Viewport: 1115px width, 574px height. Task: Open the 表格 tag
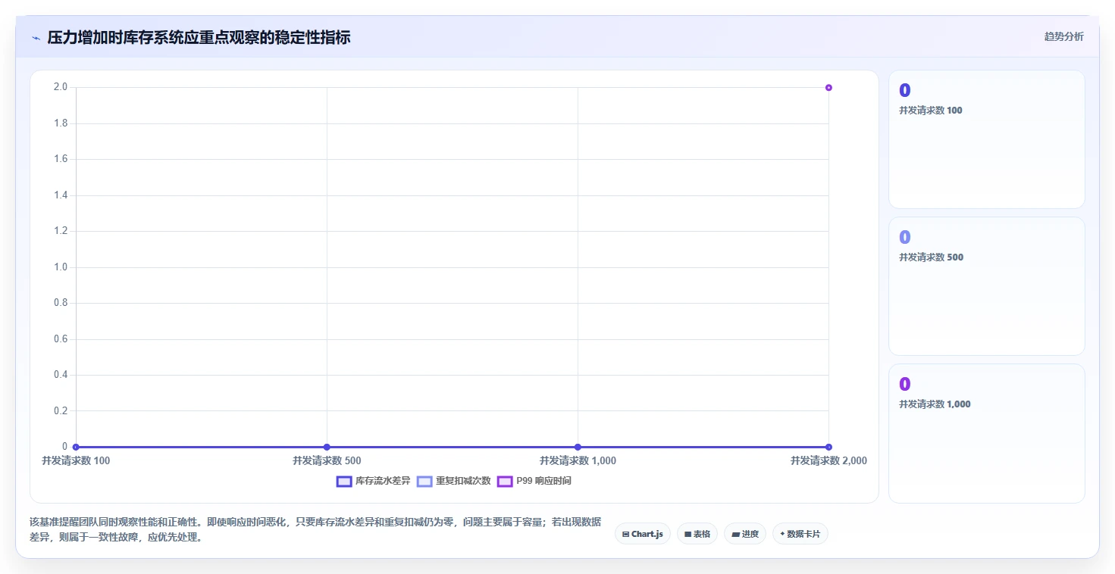click(x=697, y=534)
